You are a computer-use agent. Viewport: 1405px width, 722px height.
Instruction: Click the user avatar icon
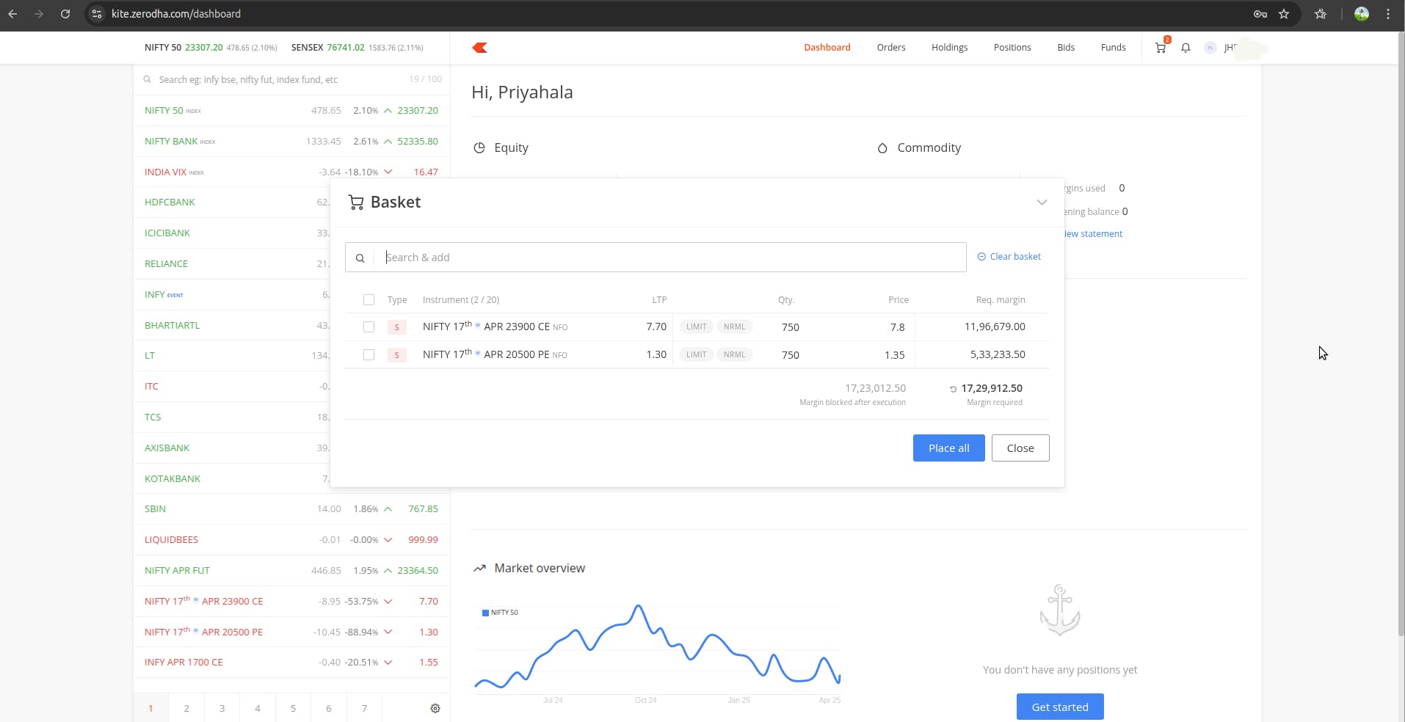coord(1210,48)
